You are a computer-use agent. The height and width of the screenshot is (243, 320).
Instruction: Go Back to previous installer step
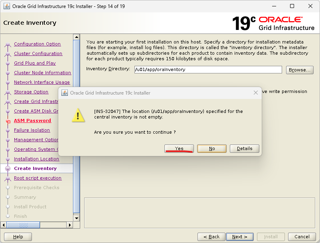click(211, 237)
